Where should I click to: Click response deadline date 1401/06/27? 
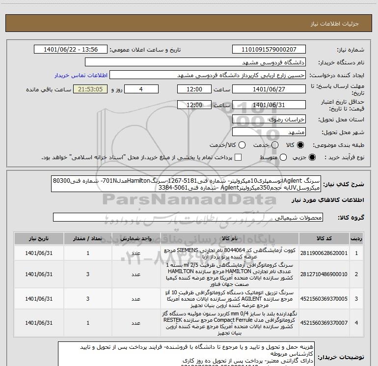[269, 89]
